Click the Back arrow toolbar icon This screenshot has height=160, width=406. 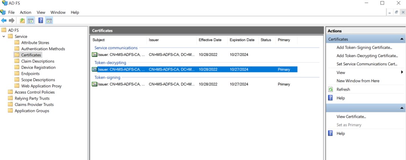(4, 20)
